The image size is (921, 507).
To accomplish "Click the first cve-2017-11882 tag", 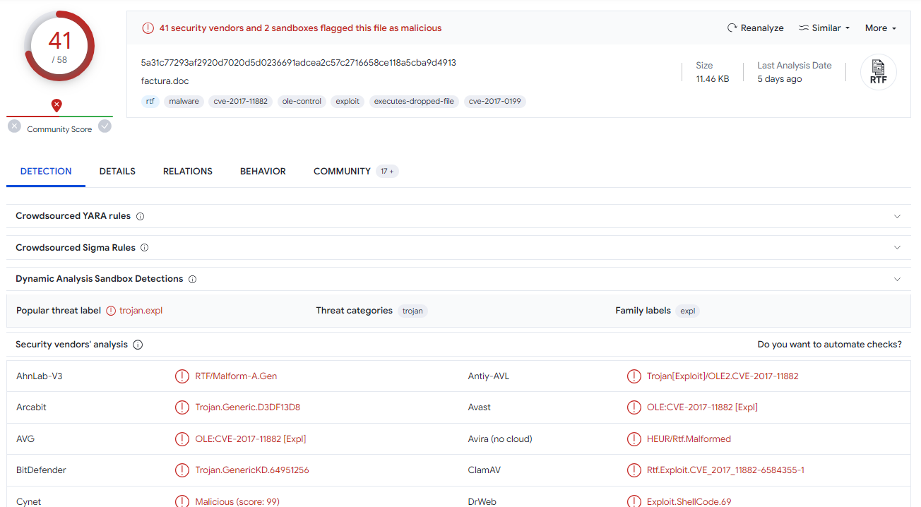I will 240,102.
